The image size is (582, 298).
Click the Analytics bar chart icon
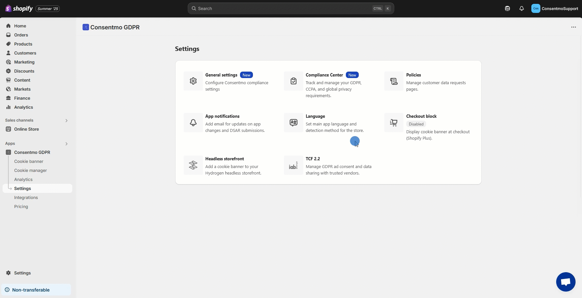(8, 107)
